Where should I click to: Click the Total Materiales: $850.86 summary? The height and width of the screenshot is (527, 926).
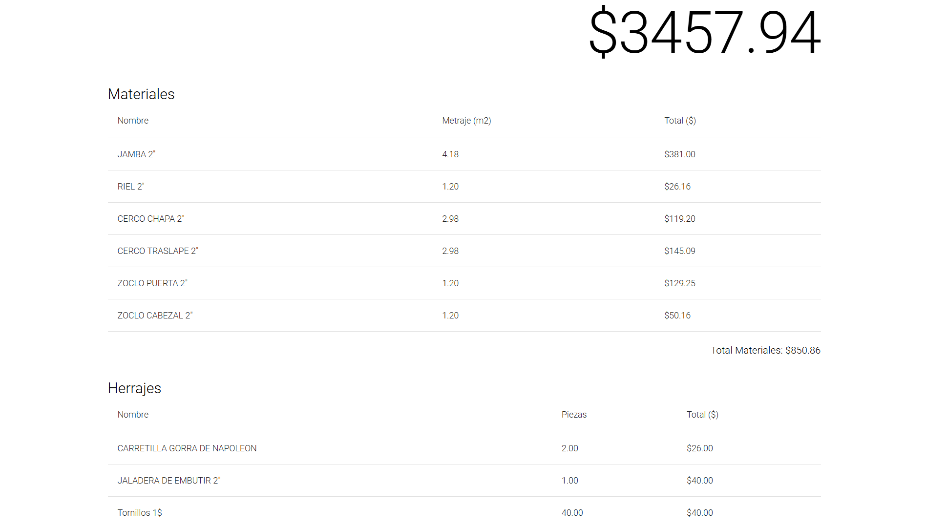(x=765, y=350)
